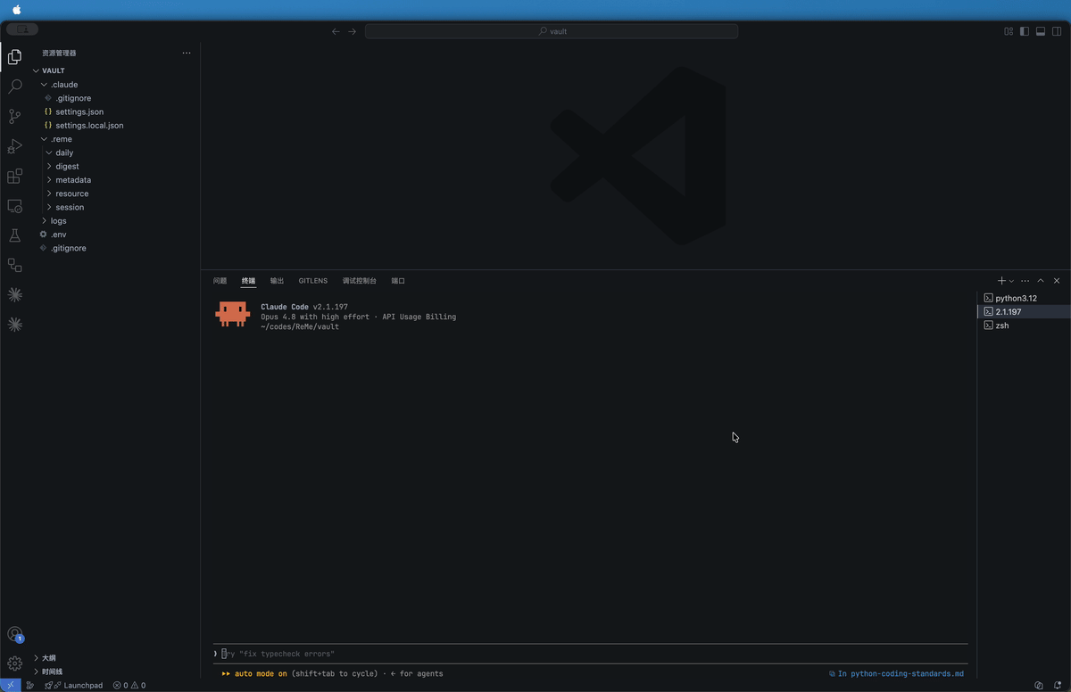Expand the digest folder
This screenshot has height=692, width=1071.
(116, 166)
